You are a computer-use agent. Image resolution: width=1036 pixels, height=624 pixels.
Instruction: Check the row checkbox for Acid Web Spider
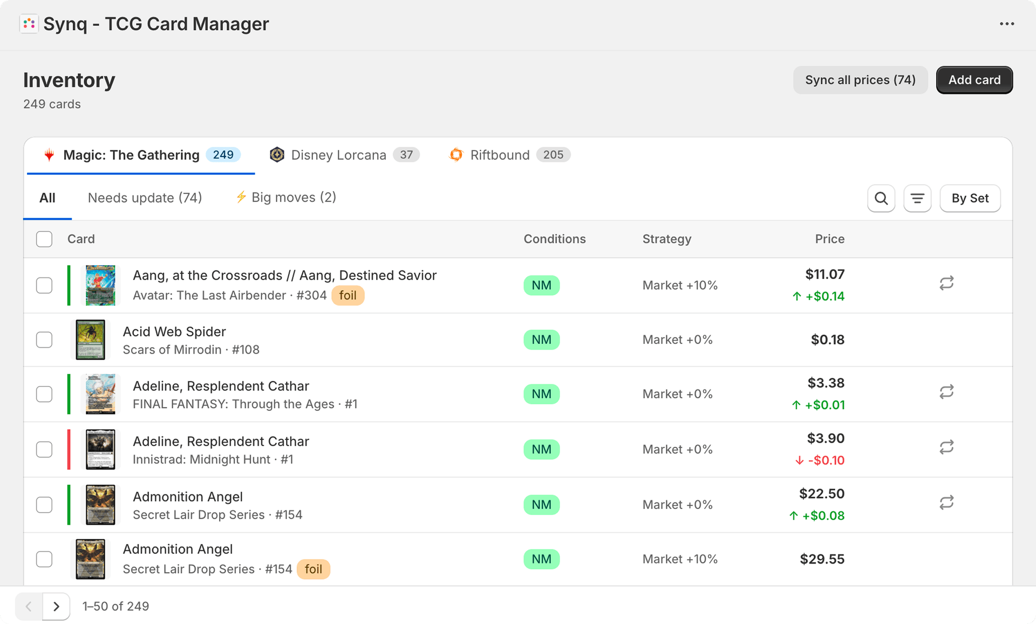[44, 340]
